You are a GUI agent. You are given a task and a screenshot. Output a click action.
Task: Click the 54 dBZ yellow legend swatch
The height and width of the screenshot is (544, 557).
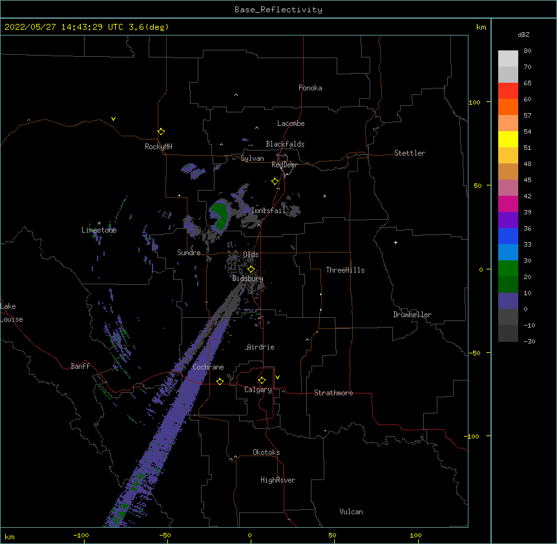tap(508, 139)
